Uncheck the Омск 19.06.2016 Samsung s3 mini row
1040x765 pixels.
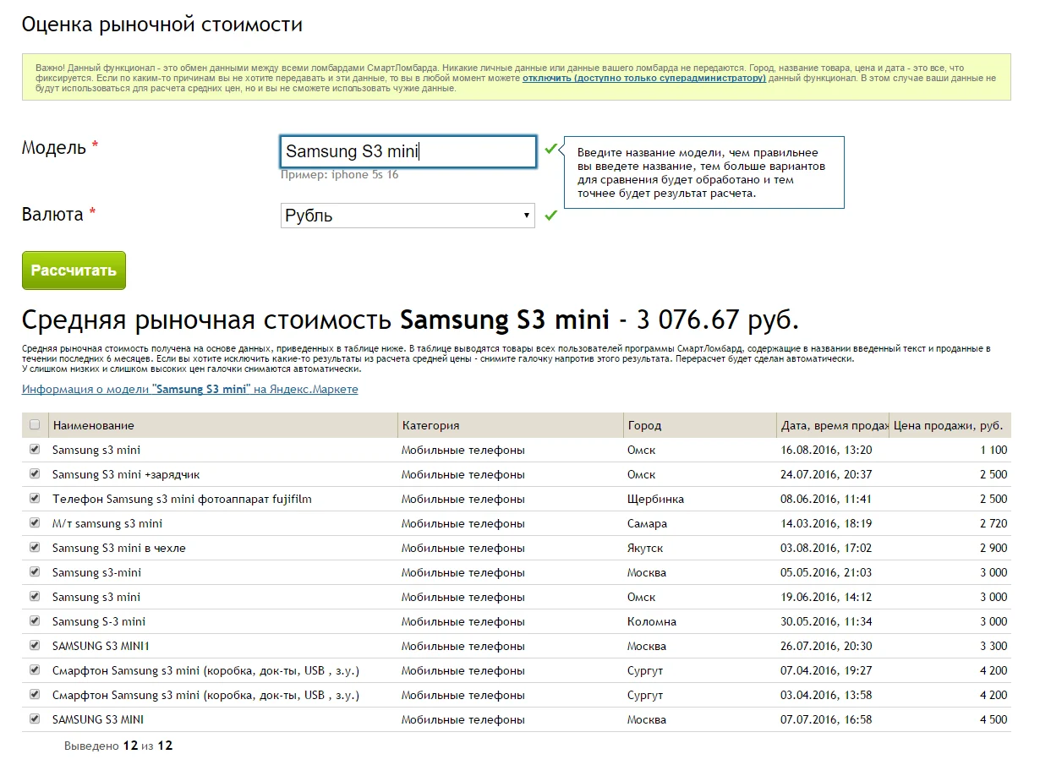pyautogui.click(x=35, y=597)
